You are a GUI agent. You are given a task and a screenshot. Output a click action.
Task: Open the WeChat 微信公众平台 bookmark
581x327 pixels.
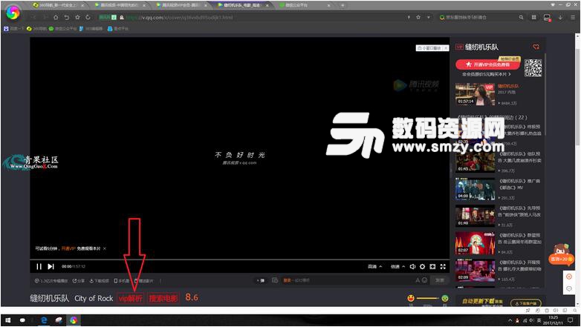tap(62, 28)
